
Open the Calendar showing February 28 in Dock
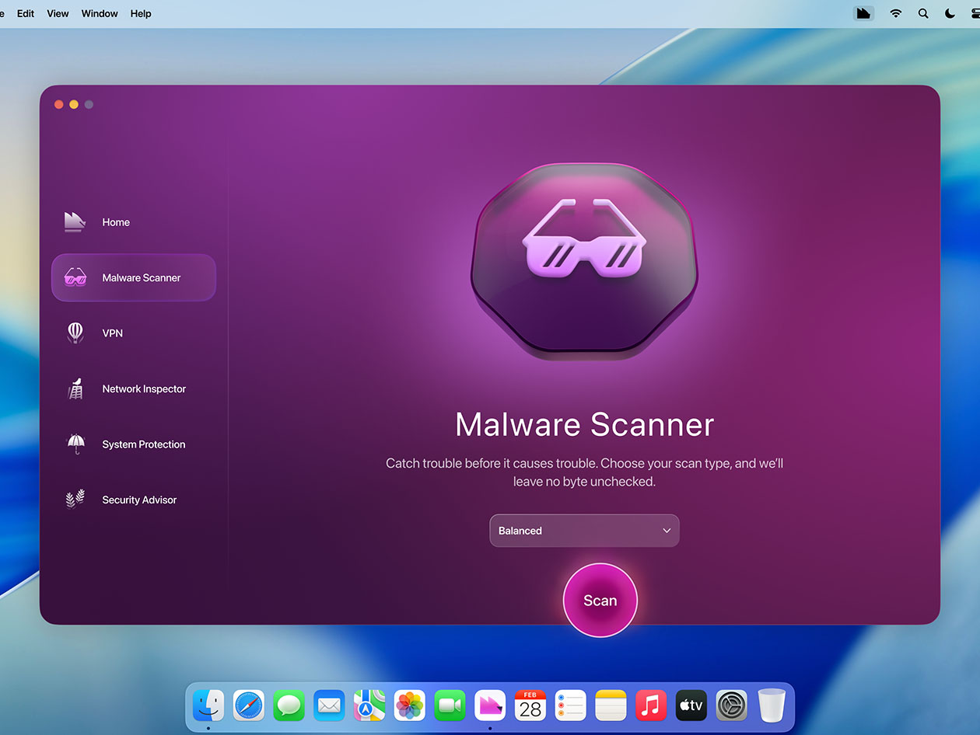pyautogui.click(x=530, y=705)
